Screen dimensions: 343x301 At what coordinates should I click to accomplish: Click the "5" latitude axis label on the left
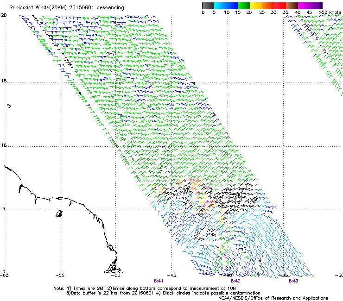[4, 209]
